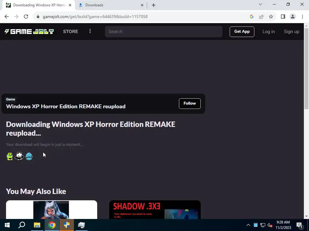Click 'Your download will begin' text

pyautogui.click(x=45, y=145)
